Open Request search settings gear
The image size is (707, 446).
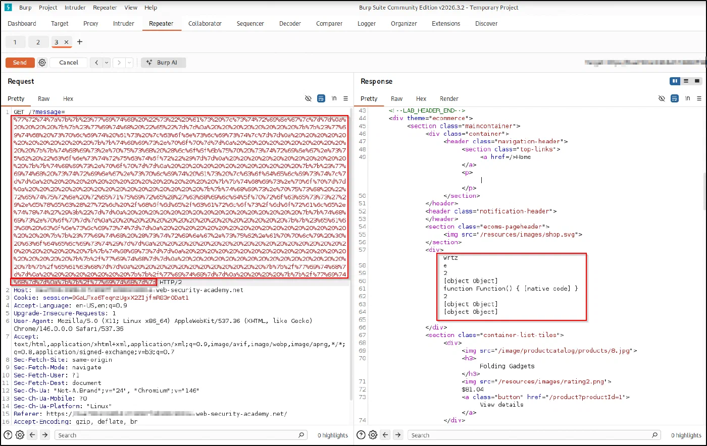click(x=20, y=435)
